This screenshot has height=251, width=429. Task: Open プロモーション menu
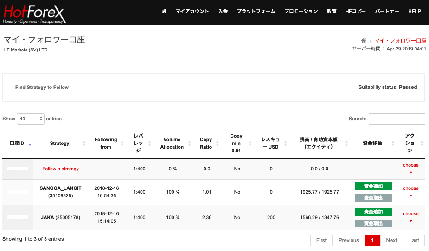tap(301, 11)
